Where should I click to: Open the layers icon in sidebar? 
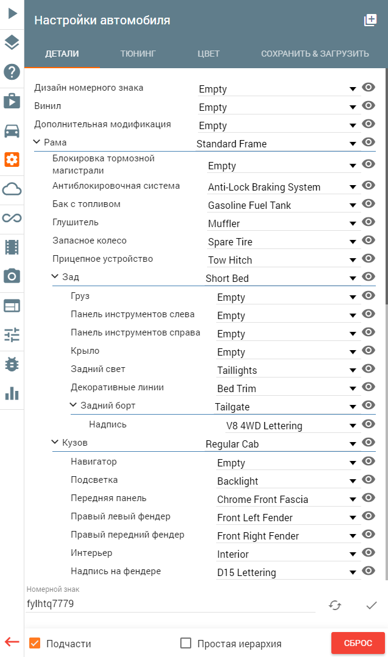(x=12, y=43)
